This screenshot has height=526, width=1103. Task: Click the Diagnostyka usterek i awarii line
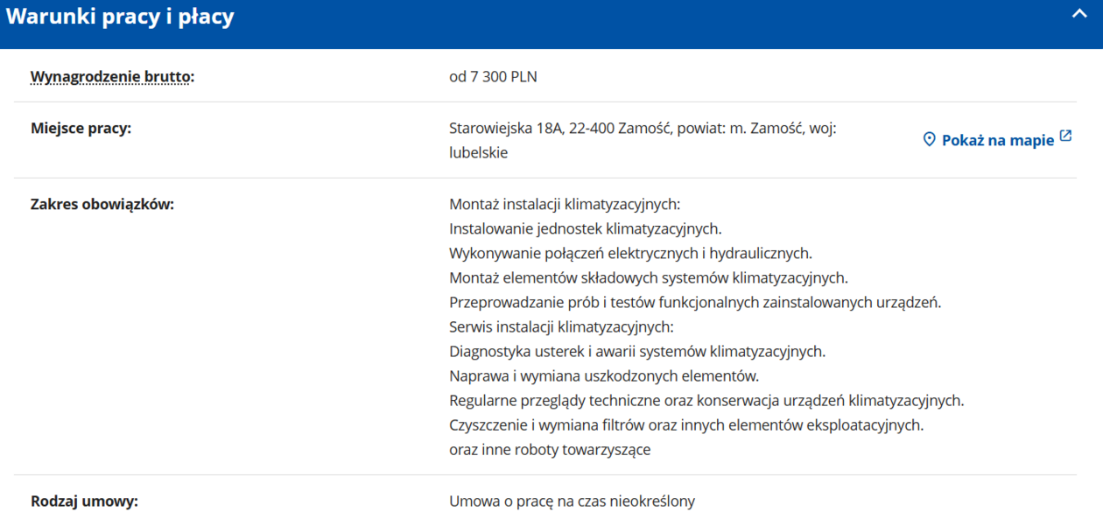point(637,352)
